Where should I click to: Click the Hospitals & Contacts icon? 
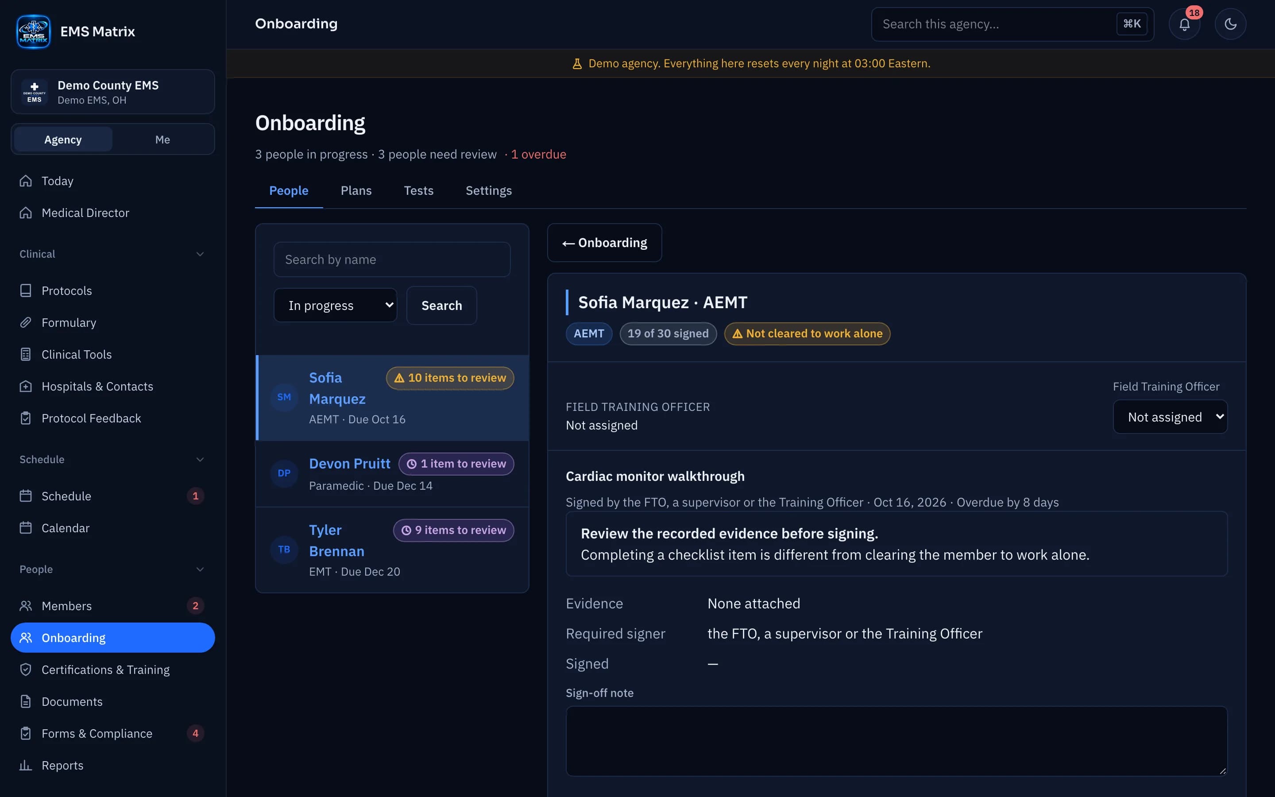[x=25, y=387]
